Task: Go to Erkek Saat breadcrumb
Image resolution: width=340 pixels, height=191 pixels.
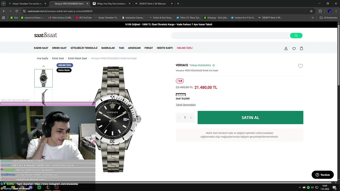Action: (x=58, y=58)
